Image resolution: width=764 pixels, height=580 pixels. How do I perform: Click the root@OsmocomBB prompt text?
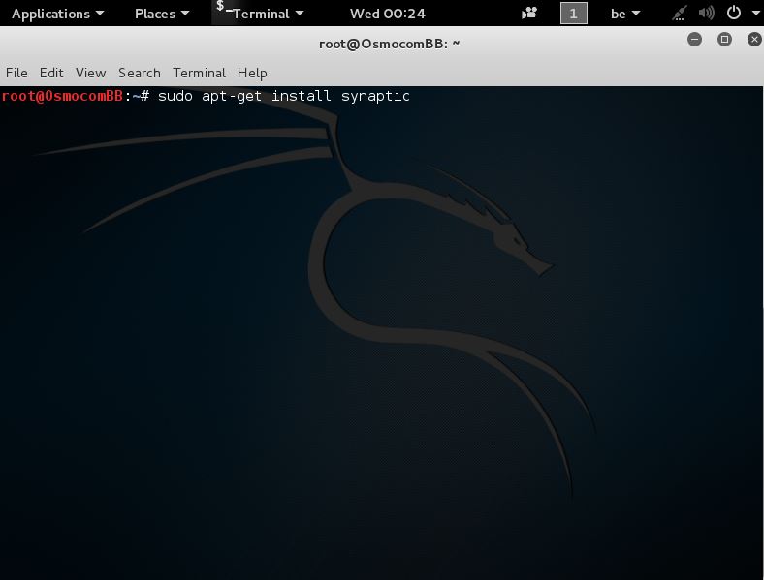62,96
